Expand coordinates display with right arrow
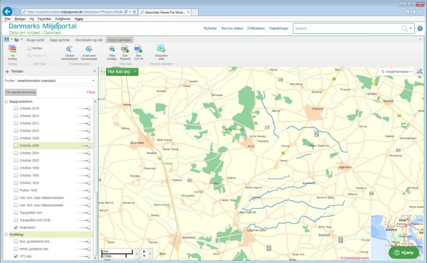 pyautogui.click(x=150, y=254)
